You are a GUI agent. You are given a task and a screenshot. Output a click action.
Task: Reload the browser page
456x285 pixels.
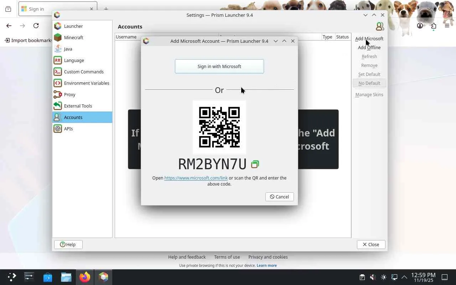pyautogui.click(x=36, y=26)
